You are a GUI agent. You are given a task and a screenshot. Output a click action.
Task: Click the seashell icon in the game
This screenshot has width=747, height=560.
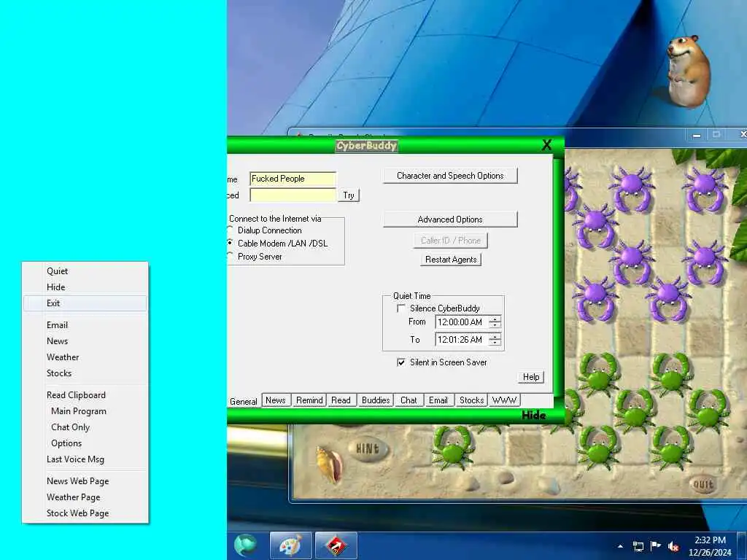(329, 463)
